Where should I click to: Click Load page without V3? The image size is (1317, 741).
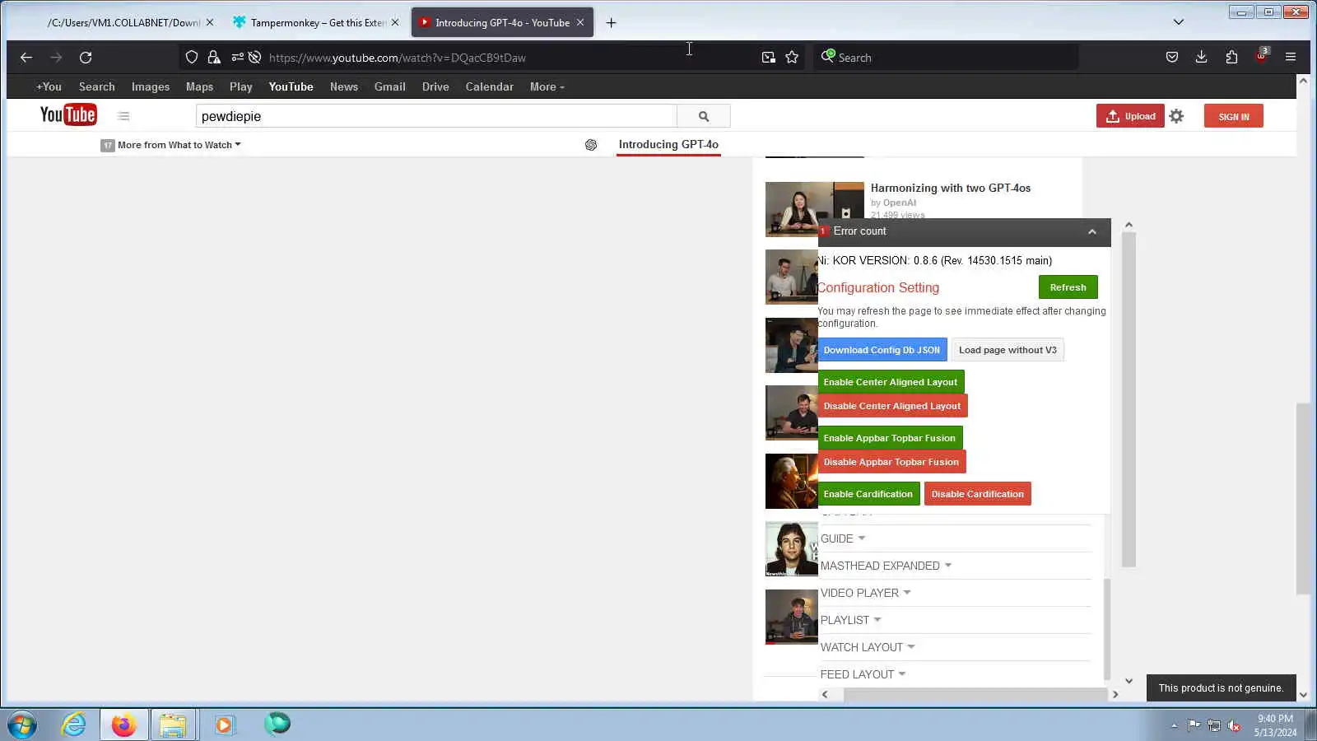[x=1008, y=350]
